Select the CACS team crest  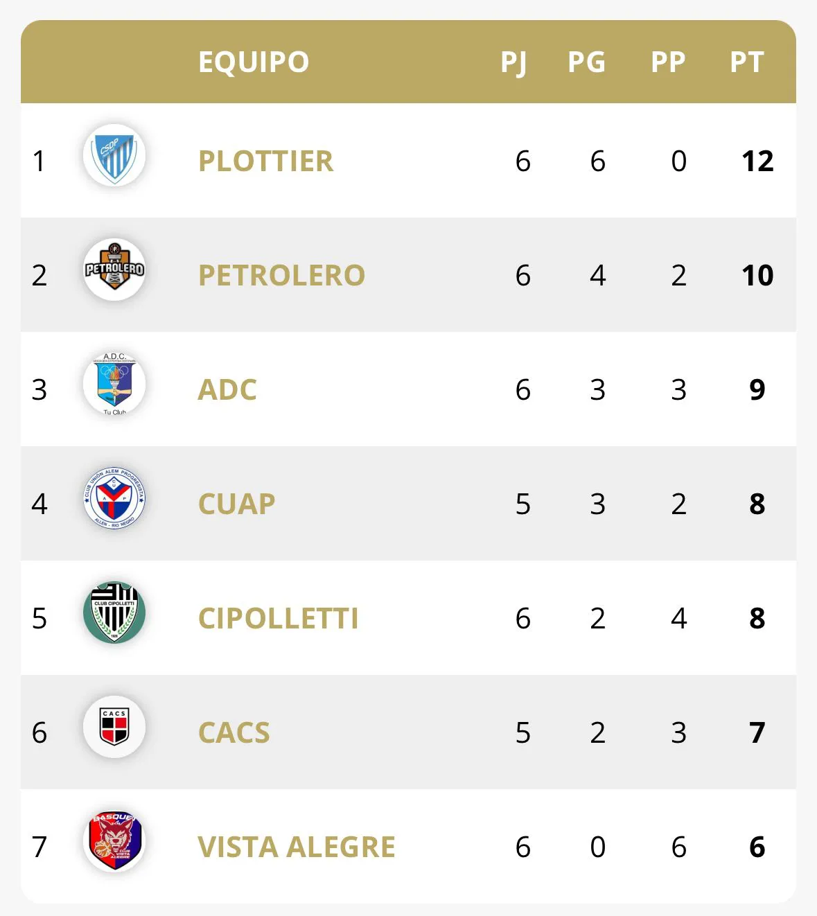pos(114,727)
